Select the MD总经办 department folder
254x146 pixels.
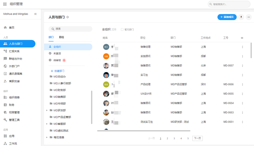click(x=60, y=77)
